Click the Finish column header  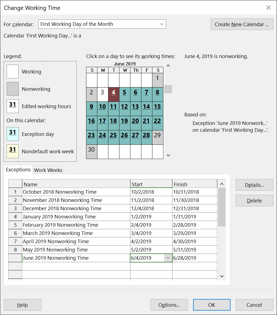[x=195, y=184]
